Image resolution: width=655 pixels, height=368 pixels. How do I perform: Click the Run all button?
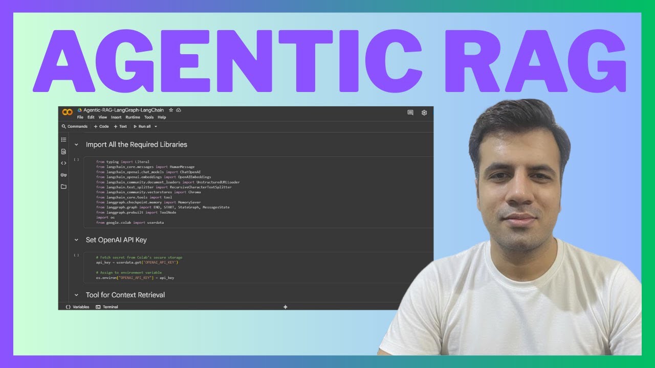(x=142, y=126)
